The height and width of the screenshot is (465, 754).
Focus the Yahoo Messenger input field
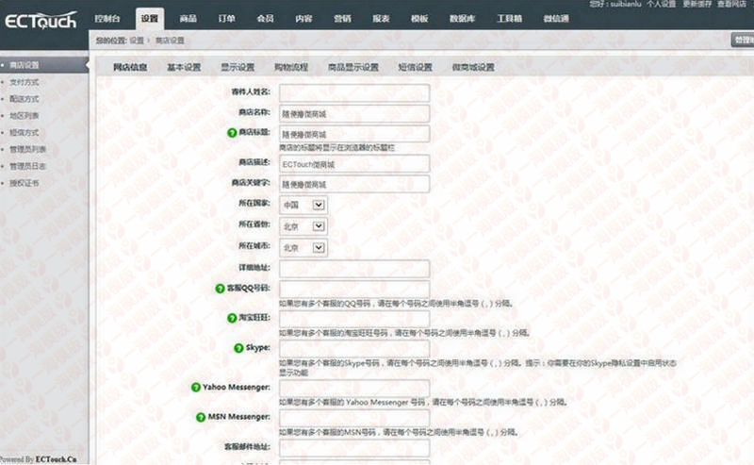[x=354, y=388]
